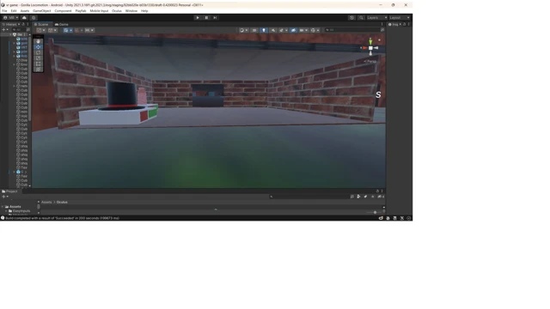550x309 pixels.
Task: Click the Step frame button
Action: [x=215, y=17]
